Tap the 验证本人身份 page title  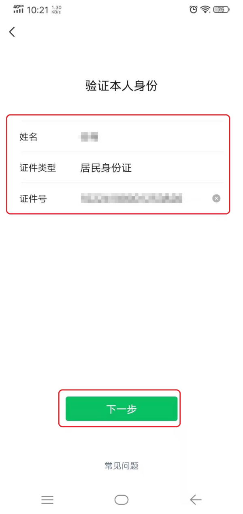(x=122, y=86)
